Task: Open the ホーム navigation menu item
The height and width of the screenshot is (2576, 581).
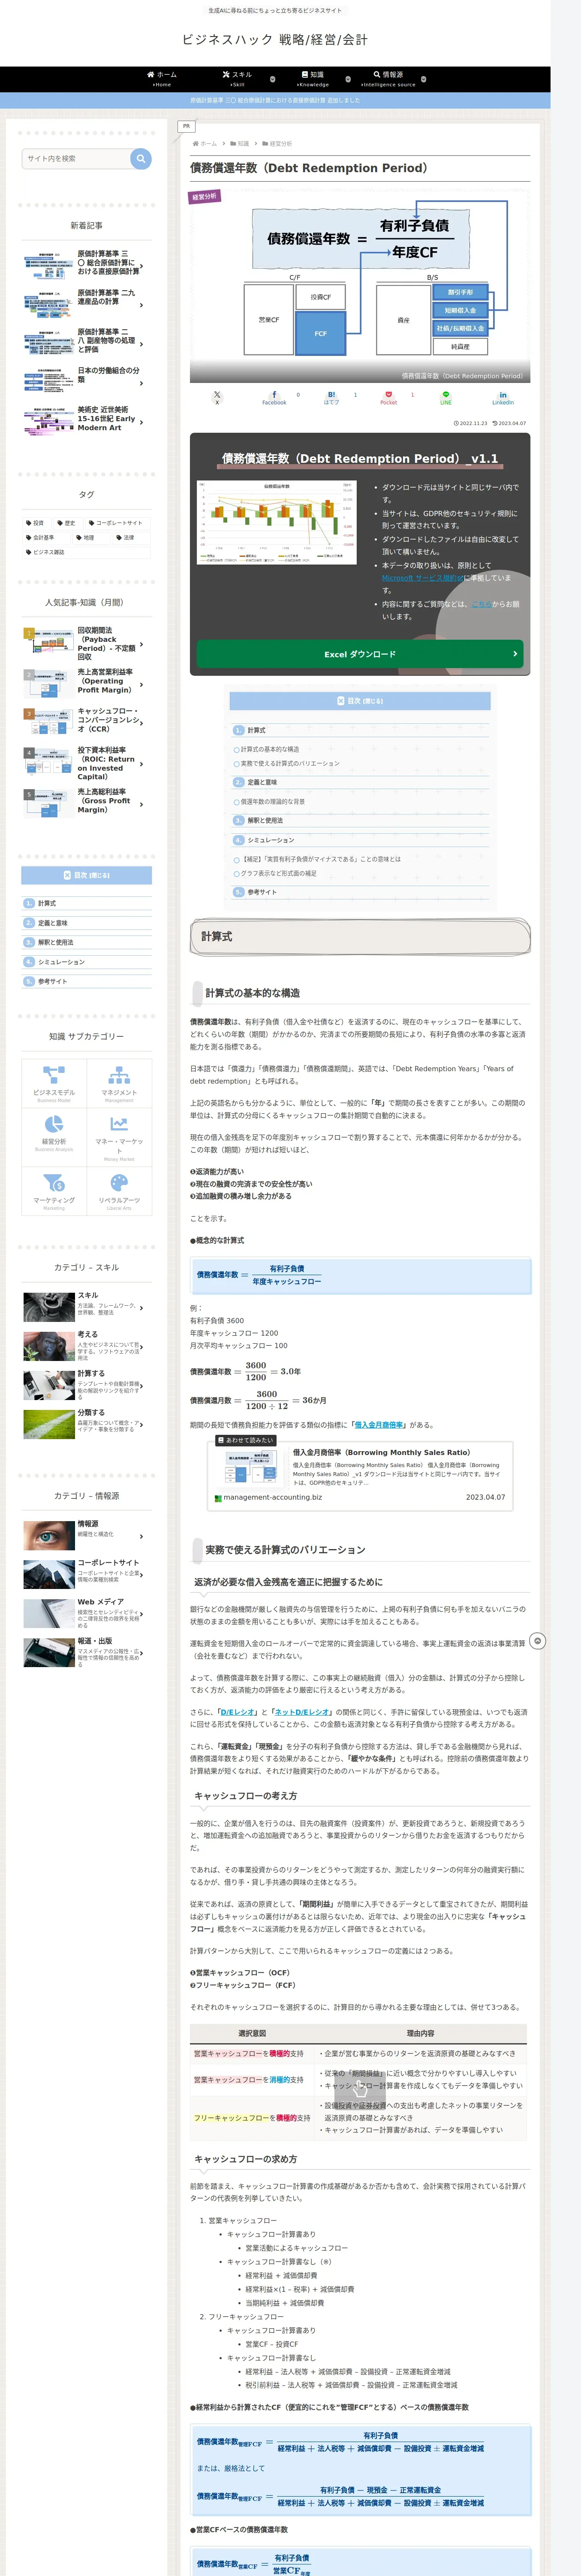Action: (x=162, y=79)
